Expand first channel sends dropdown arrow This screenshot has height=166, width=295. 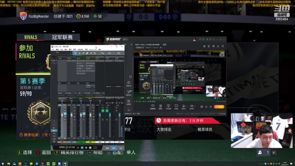(x=66, y=83)
